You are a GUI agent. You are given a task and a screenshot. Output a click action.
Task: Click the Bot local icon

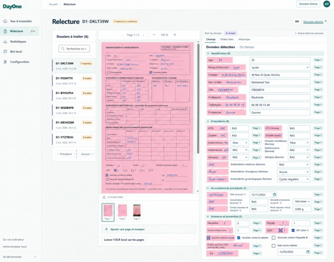tap(5, 51)
